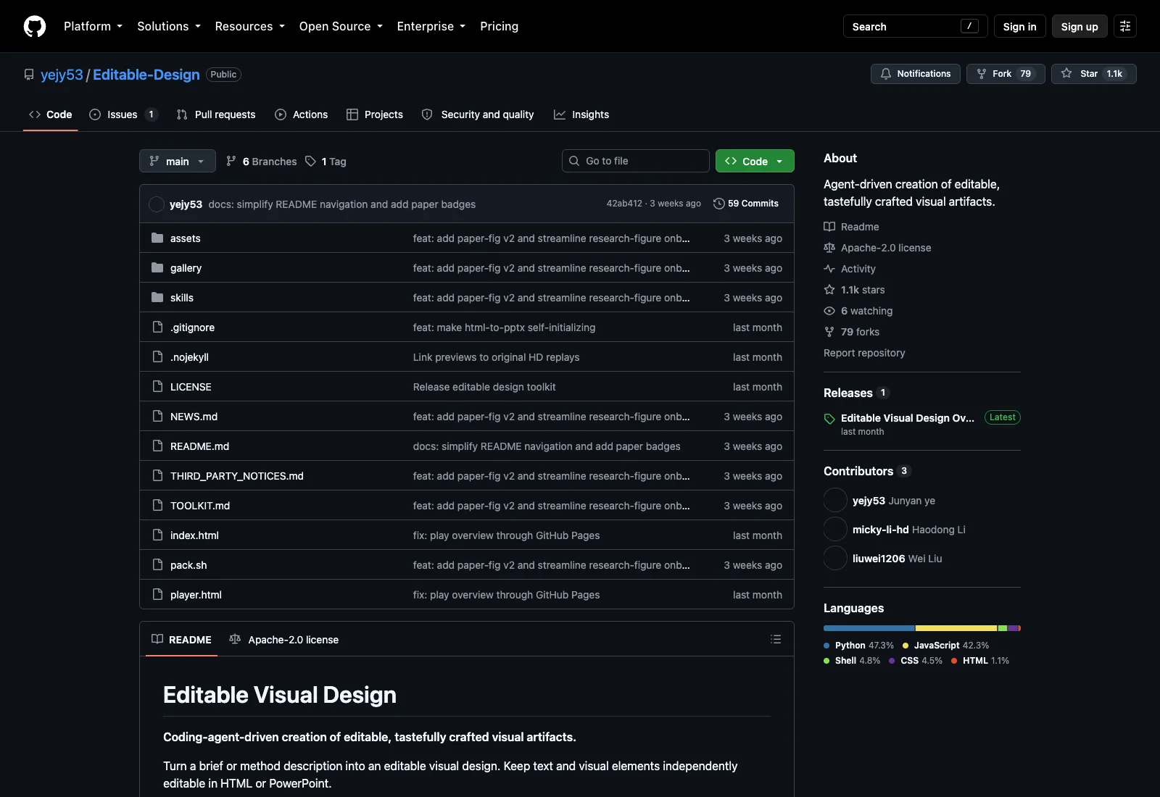Viewport: 1160px width, 797px height.
Task: Click the assets folder icon
Action: [157, 238]
